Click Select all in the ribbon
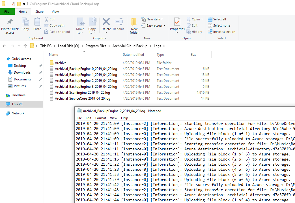The width and height of the screenshot is (295, 203). point(217,19)
